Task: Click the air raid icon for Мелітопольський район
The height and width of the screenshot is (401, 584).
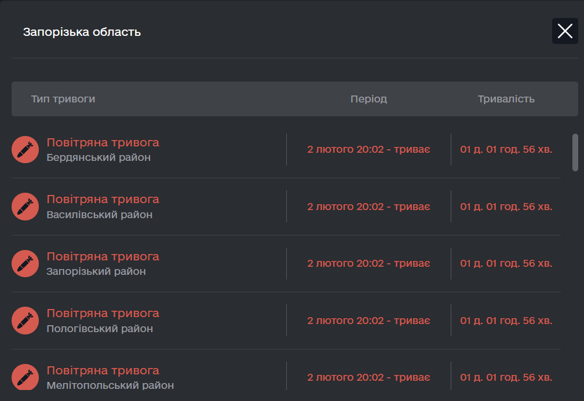Action: tap(25, 377)
